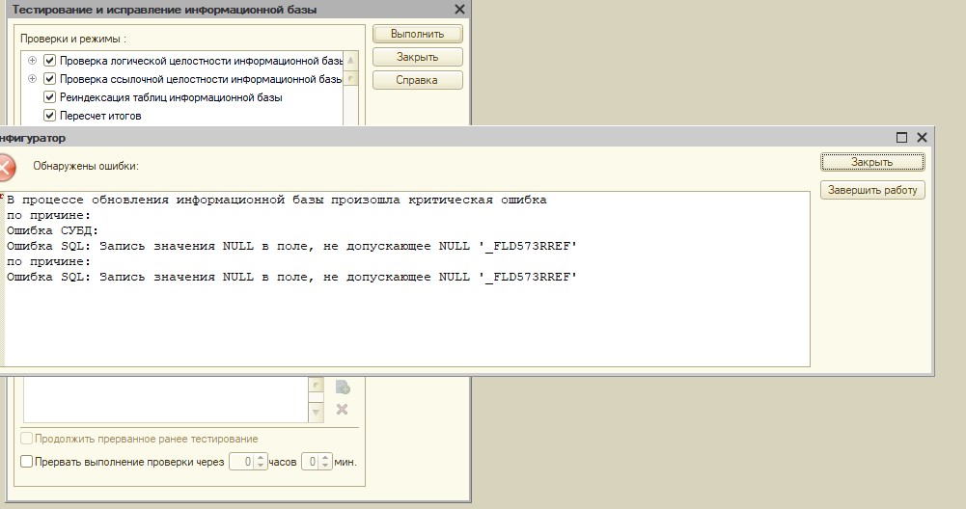Toggle Реиндексация таблиц информационной базы checkbox
This screenshot has width=966, height=509.
[x=49, y=97]
